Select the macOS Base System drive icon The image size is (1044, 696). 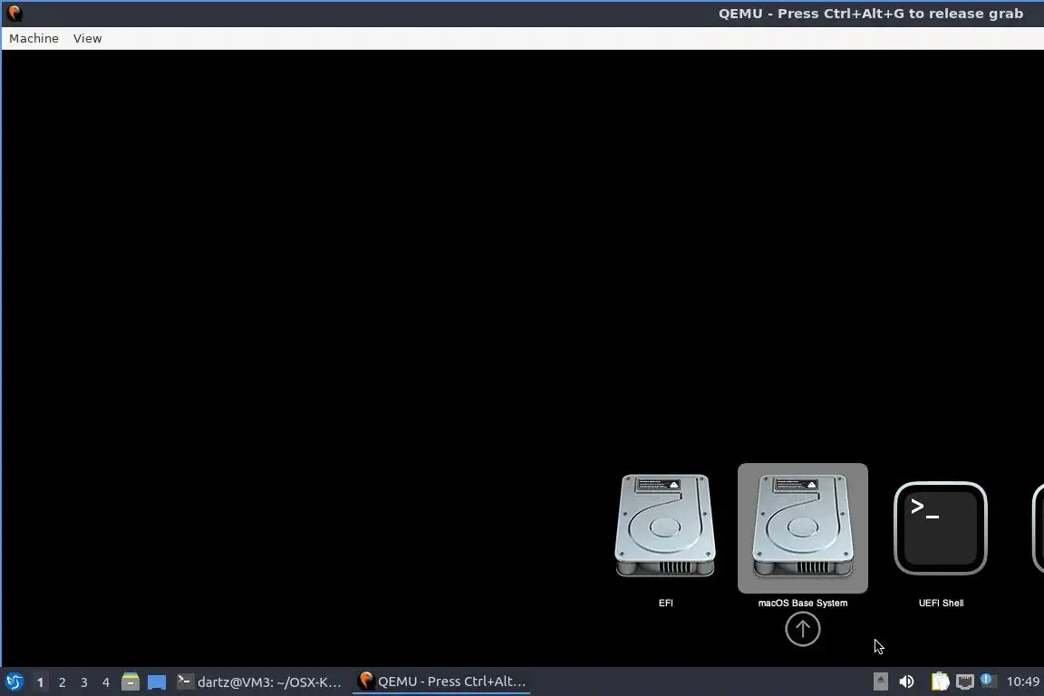pyautogui.click(x=802, y=527)
